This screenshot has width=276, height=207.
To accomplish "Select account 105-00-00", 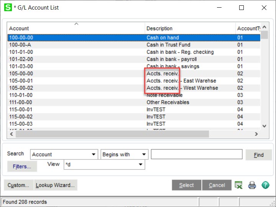I will (134, 73).
